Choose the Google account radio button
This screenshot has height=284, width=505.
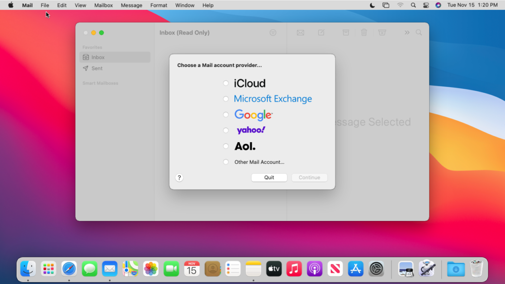(226, 115)
